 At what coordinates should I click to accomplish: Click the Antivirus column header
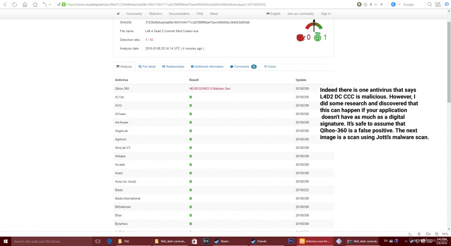pos(121,80)
